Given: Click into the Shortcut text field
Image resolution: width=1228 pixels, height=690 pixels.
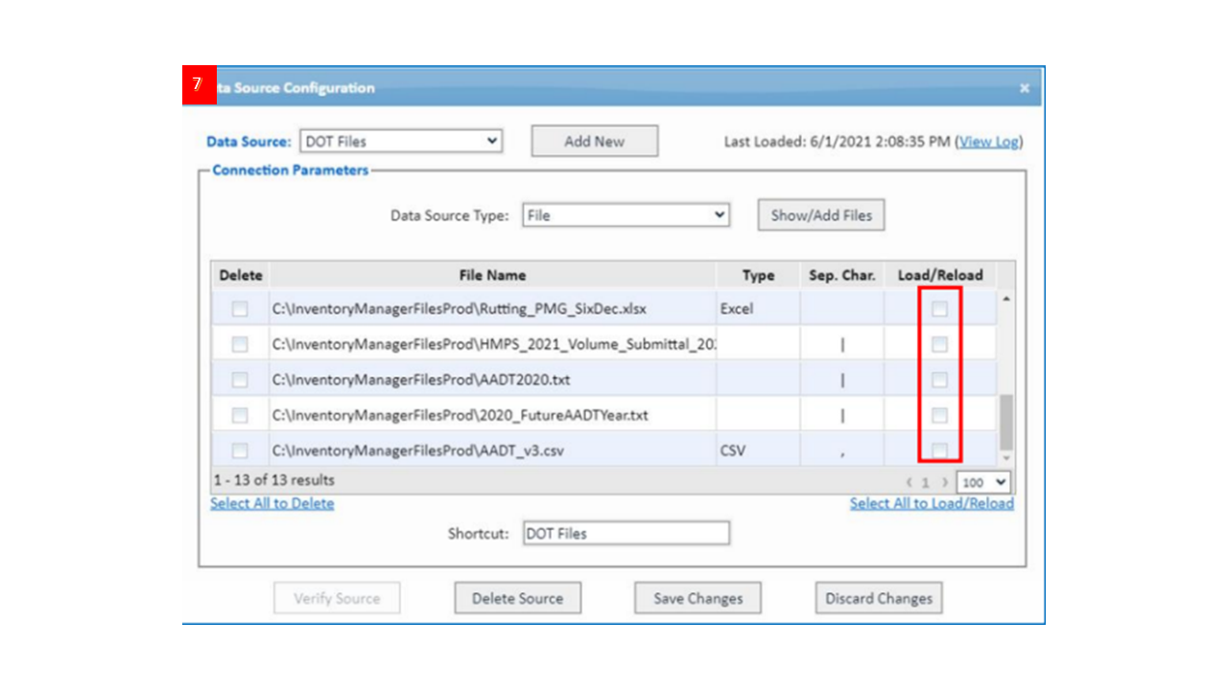Looking at the screenshot, I should [x=626, y=533].
